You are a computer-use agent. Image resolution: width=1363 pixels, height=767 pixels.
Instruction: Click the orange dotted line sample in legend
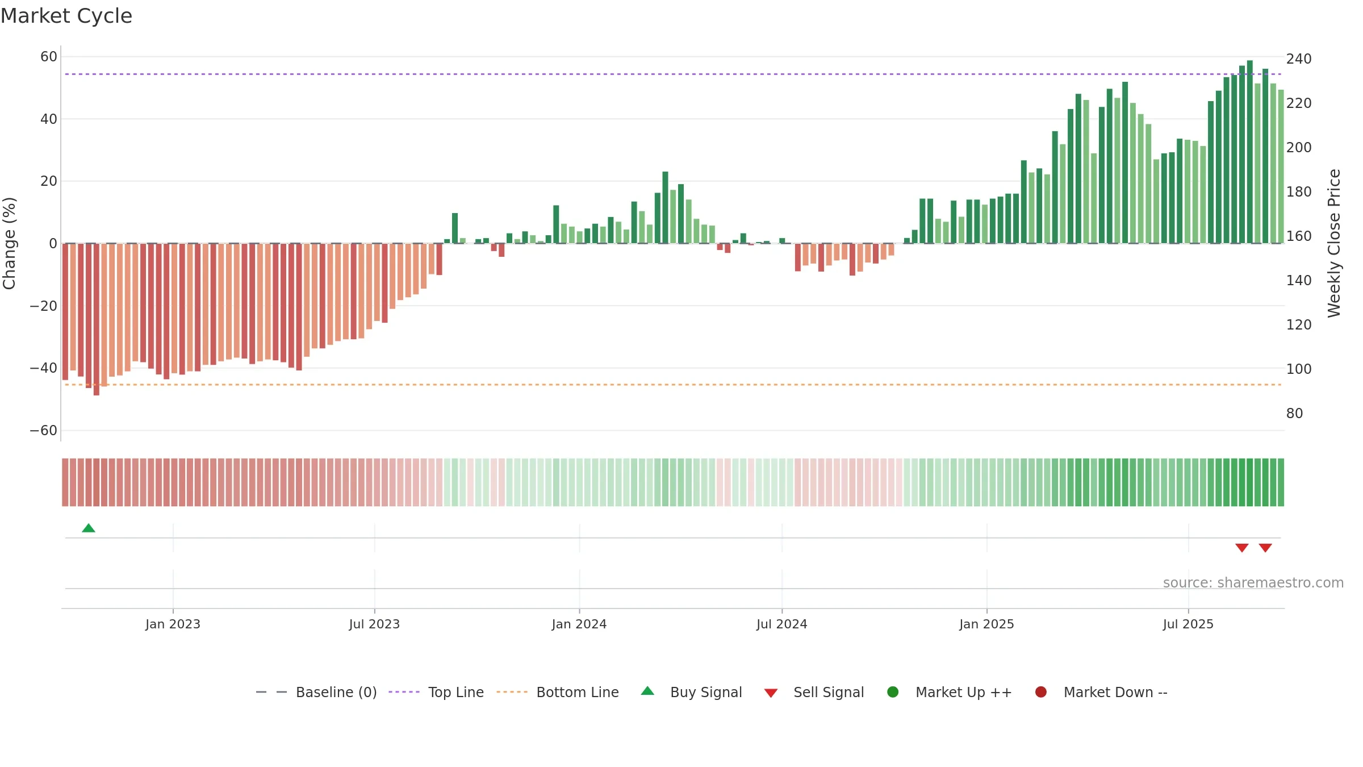[512, 692]
